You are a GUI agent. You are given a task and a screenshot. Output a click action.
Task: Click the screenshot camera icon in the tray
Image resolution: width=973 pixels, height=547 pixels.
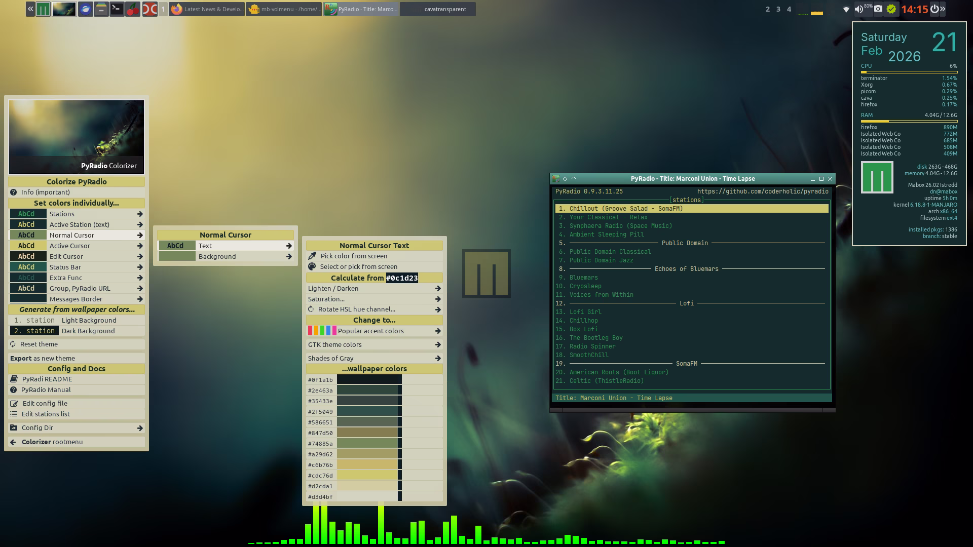pos(878,9)
